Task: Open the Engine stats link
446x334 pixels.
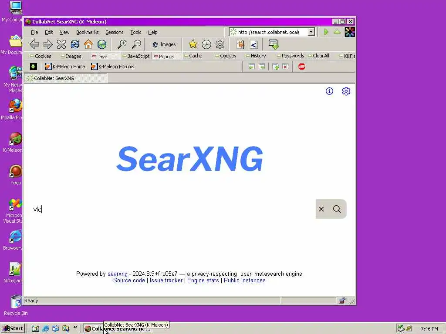Action: tap(203, 281)
